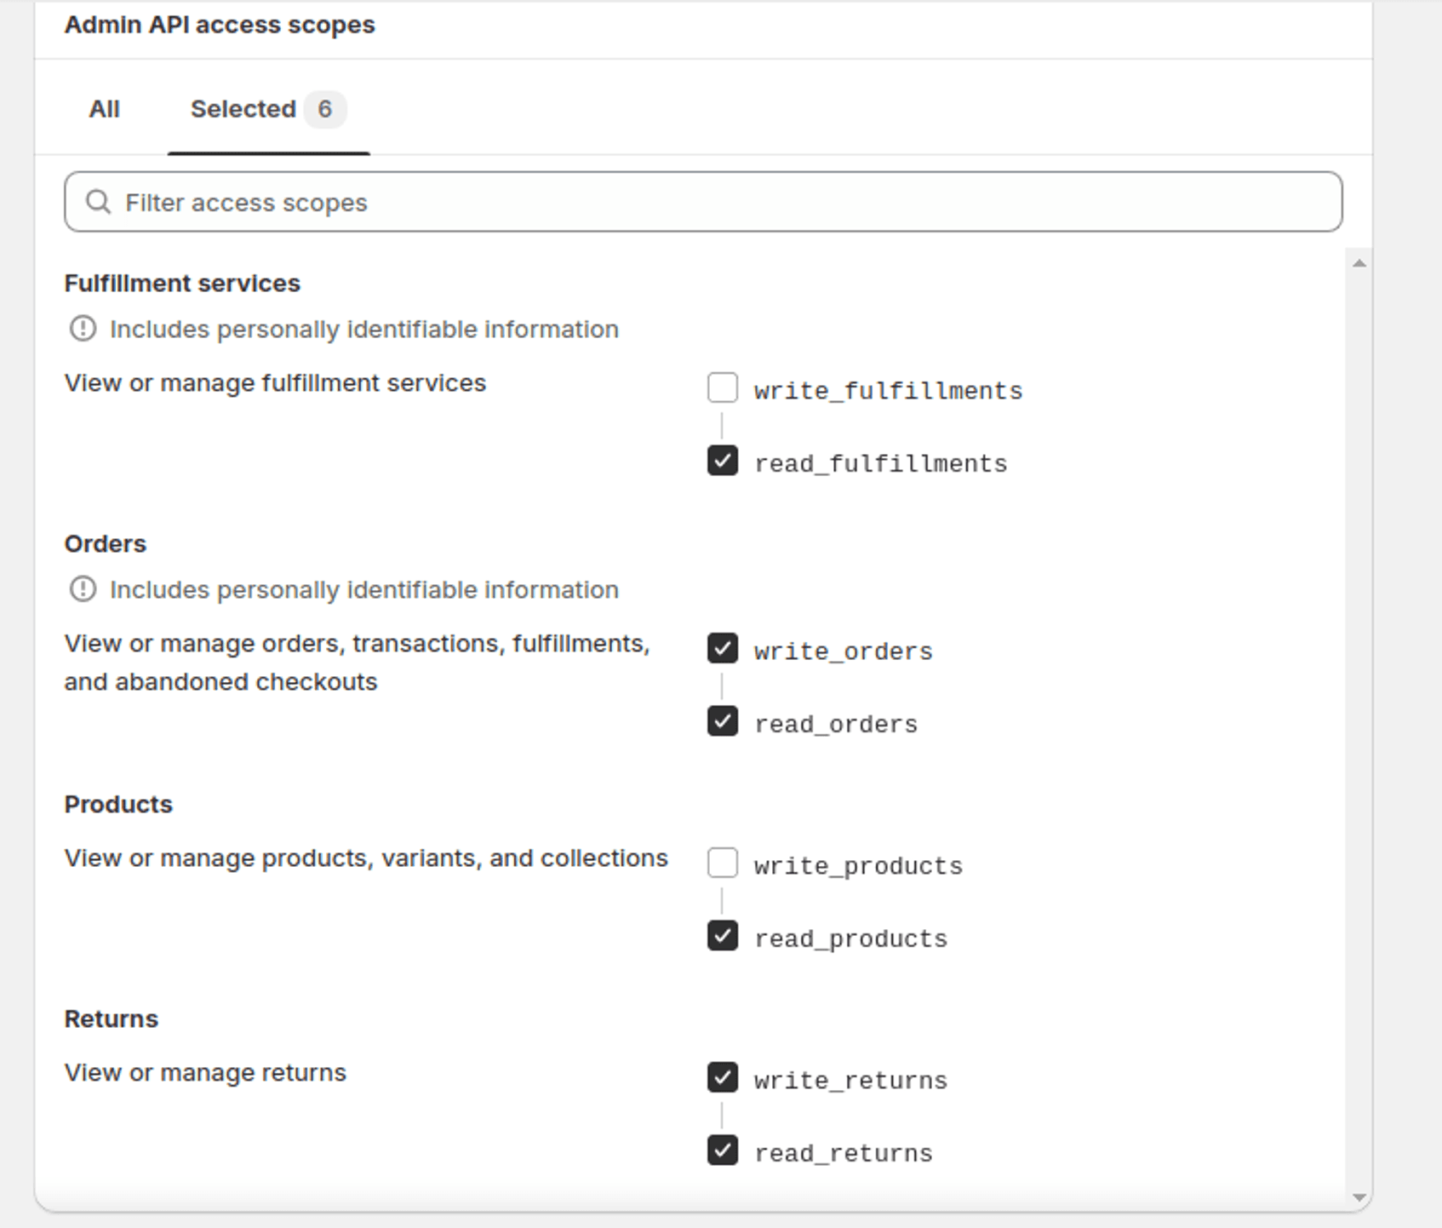Disable the read_products scope
The height and width of the screenshot is (1228, 1442).
(723, 936)
